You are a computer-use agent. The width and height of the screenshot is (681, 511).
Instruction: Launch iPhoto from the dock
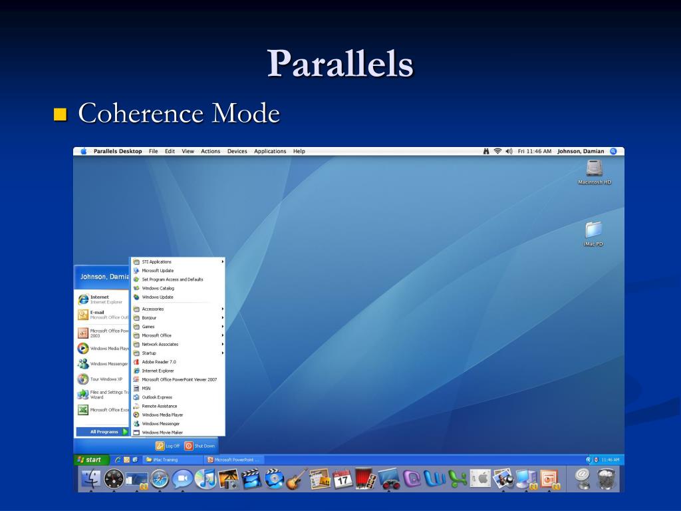pyautogui.click(x=229, y=479)
